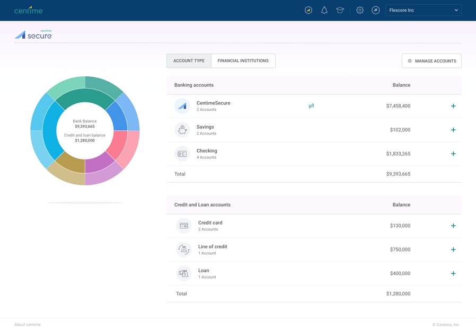
Task: Follow the About centime footer link
Action: click(28, 325)
